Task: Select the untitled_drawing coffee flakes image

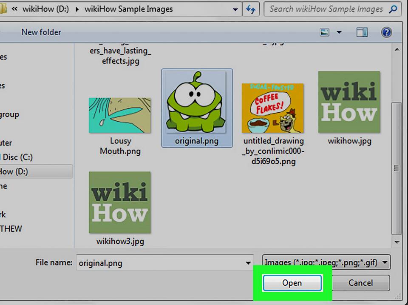Action: click(272, 108)
